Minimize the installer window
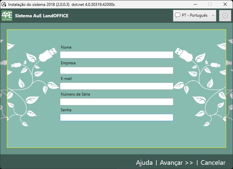 click(x=195, y=4)
